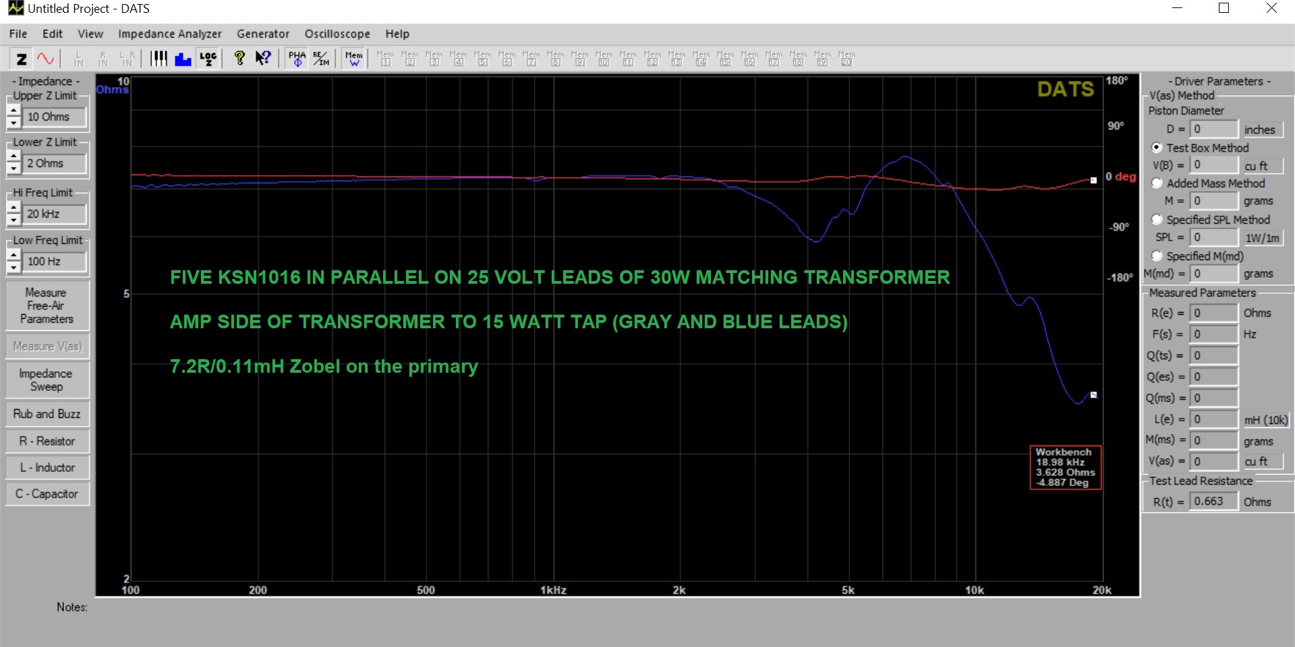Increase the Lower Z Limit stepper
The image size is (1295, 647).
point(13,157)
